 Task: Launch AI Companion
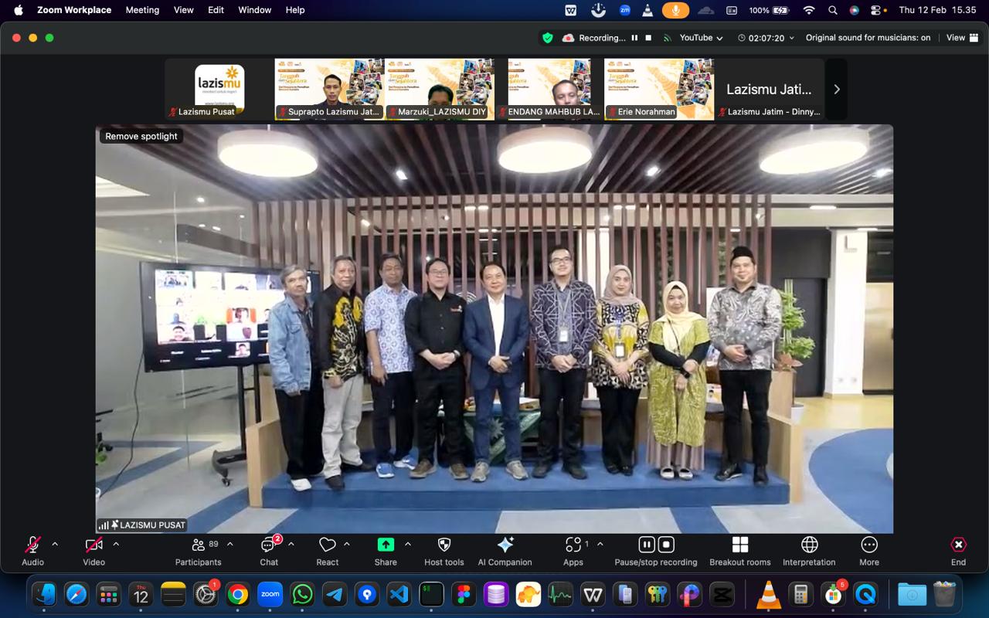point(505,545)
